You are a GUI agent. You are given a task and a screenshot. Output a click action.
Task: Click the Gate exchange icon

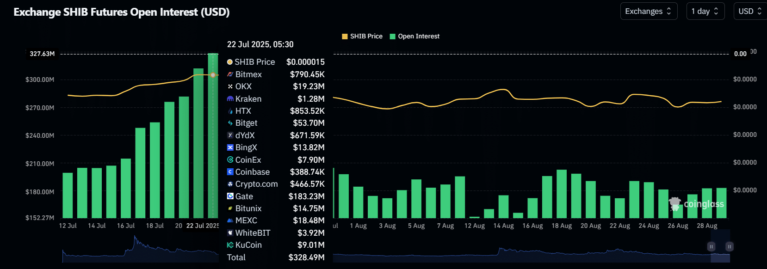coord(230,196)
